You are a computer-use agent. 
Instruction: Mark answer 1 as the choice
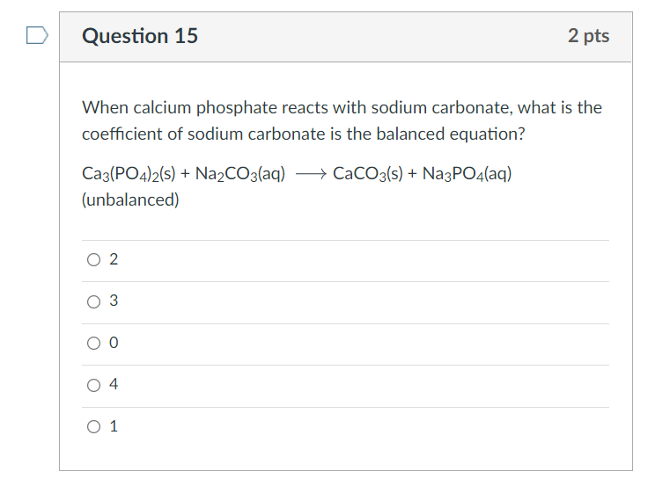94,427
